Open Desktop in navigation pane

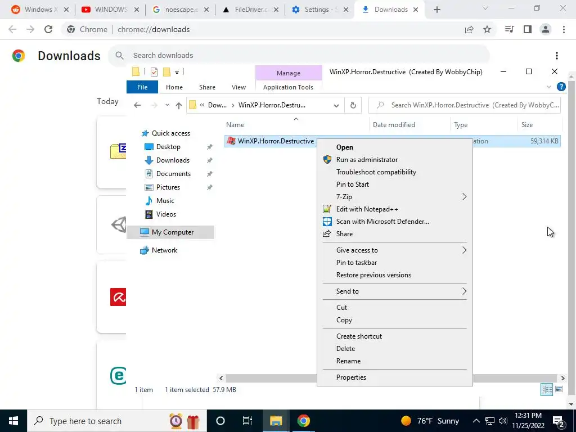168,147
